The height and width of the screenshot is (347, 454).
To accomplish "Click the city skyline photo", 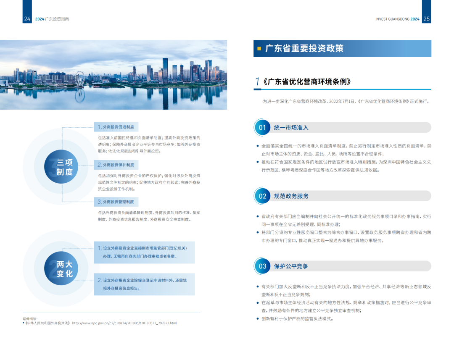I will pyautogui.click(x=113, y=75).
